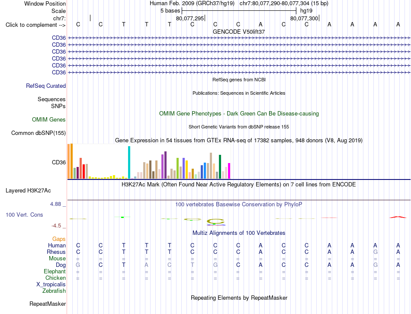Click 'Repeating Elements by RepeatMasker' title
Image resolution: width=411 pixels, height=314 pixels.
(239, 298)
